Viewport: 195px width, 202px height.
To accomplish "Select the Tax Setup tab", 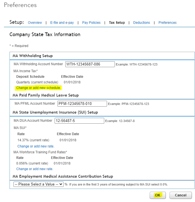I will pos(117,23).
